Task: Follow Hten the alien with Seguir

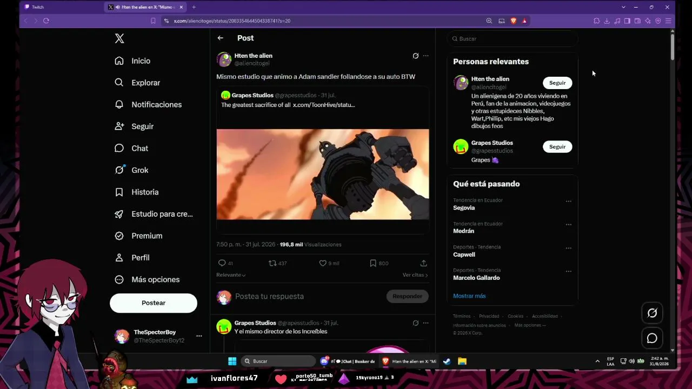Action: (x=557, y=83)
